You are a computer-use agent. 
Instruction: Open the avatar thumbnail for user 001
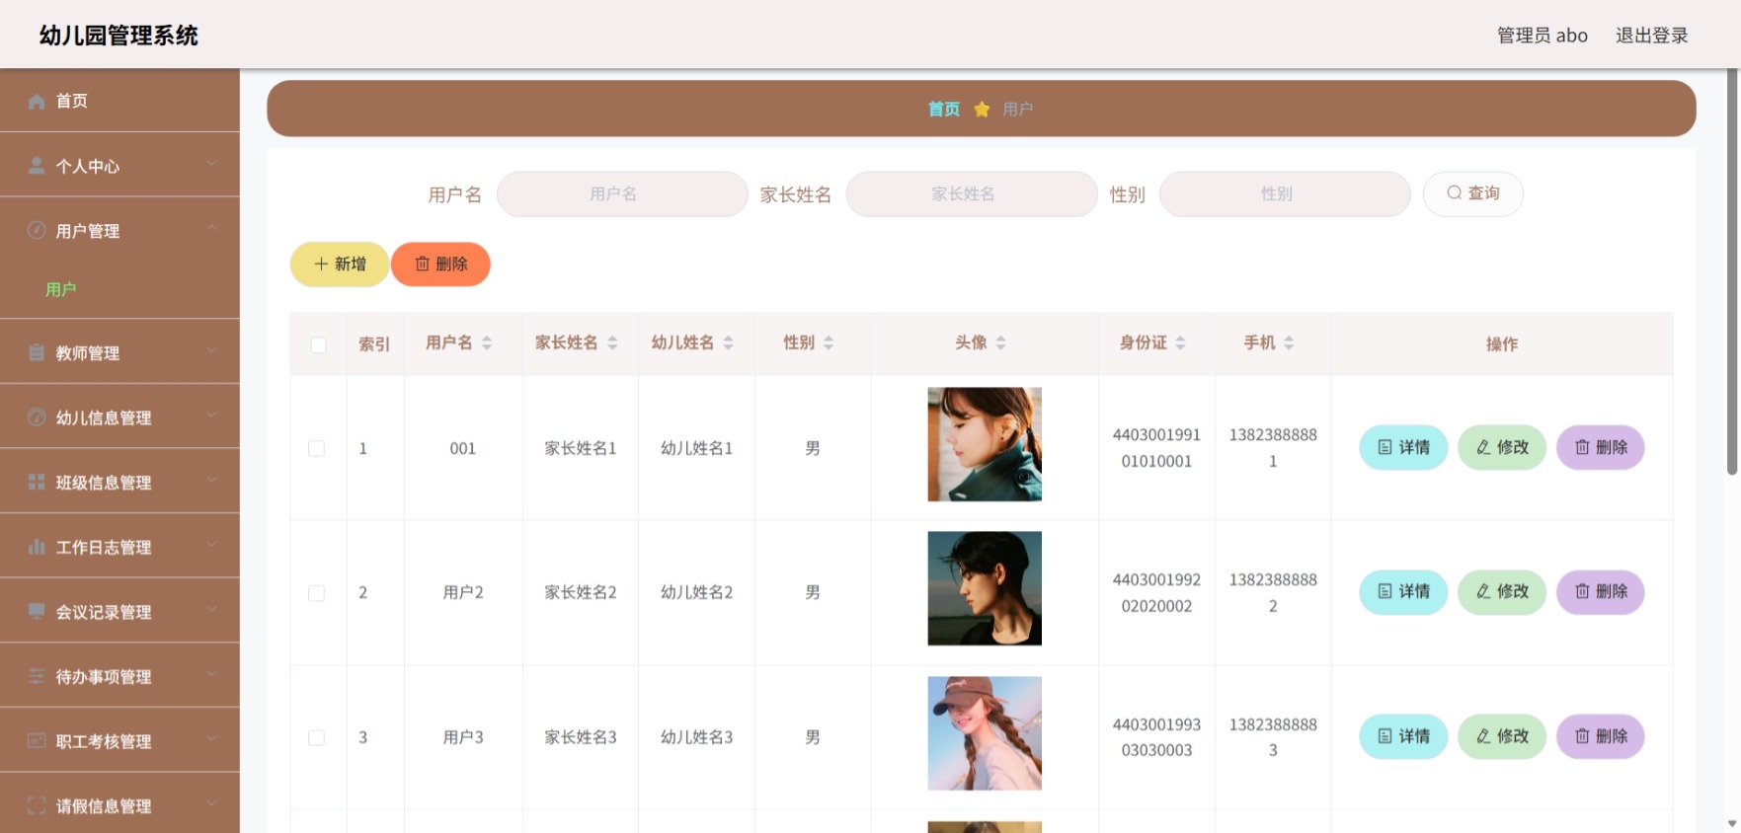coord(985,444)
